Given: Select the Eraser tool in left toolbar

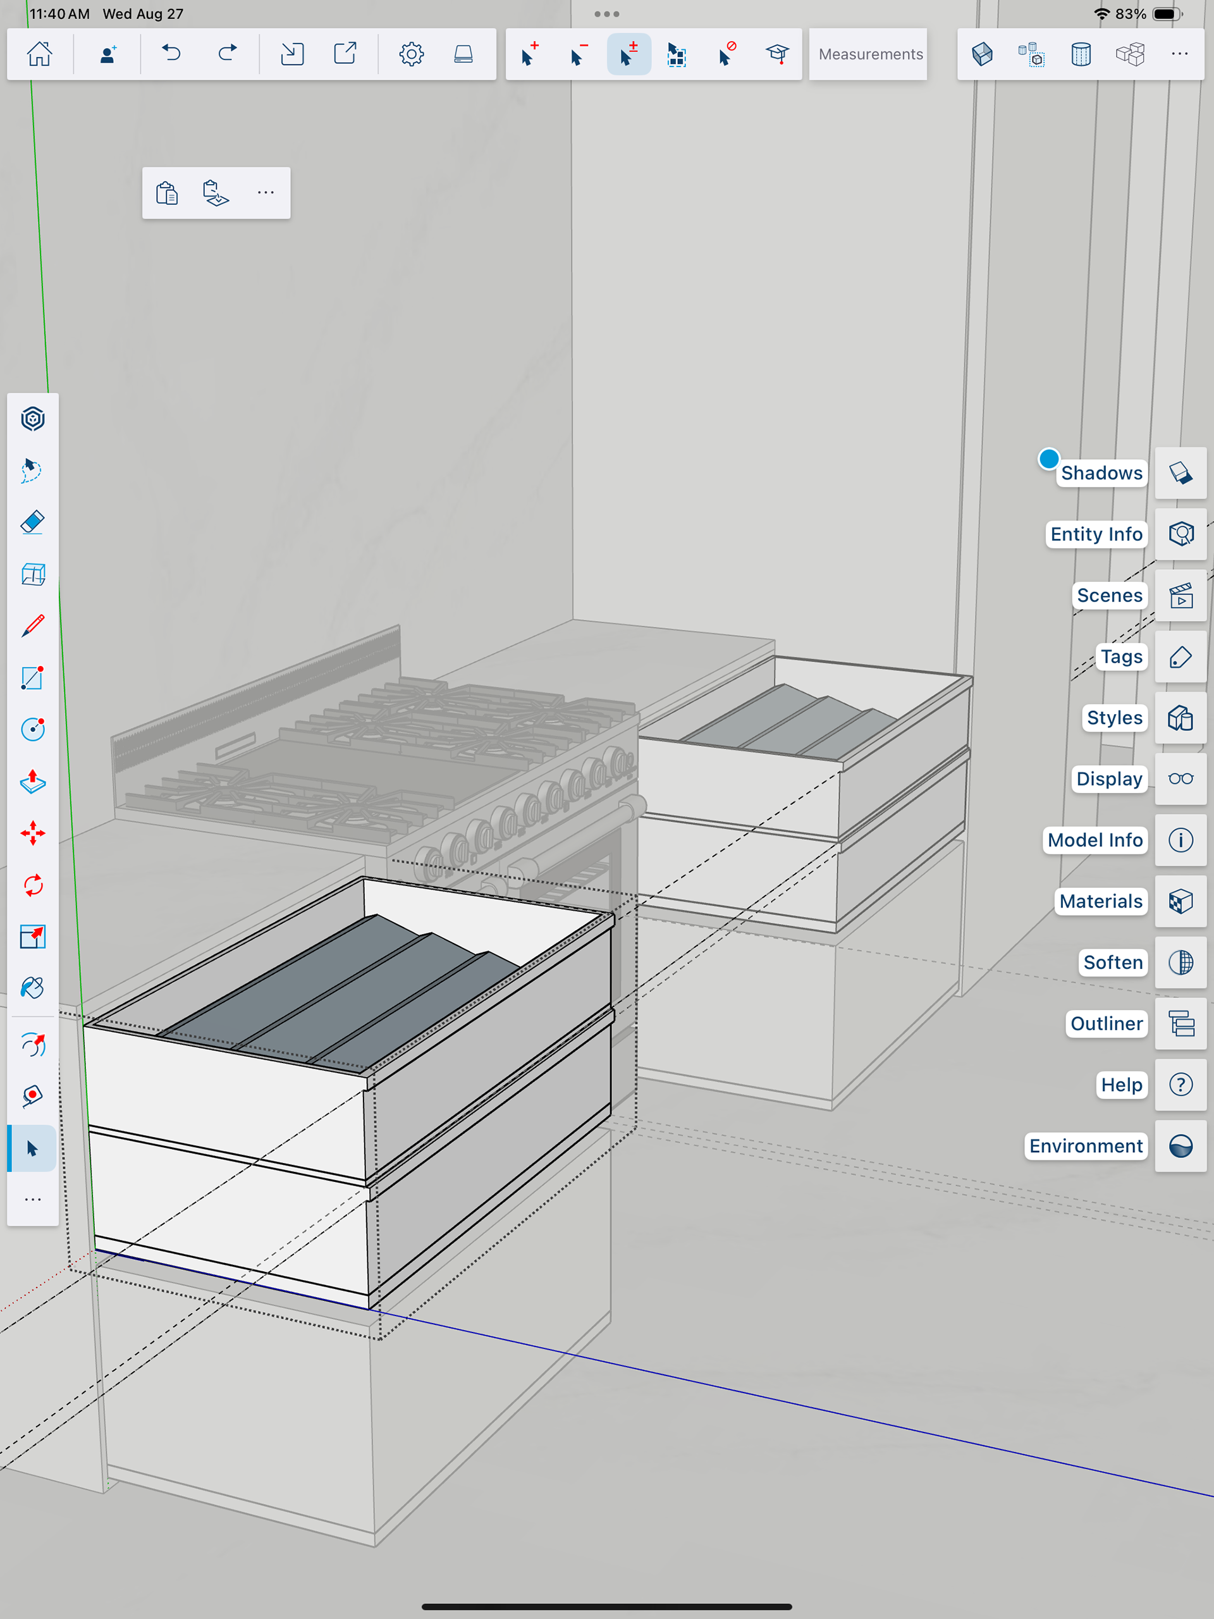Looking at the screenshot, I should pos(33,522).
